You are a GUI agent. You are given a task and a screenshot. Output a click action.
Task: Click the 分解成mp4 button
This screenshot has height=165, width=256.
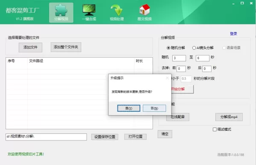click(x=229, y=117)
